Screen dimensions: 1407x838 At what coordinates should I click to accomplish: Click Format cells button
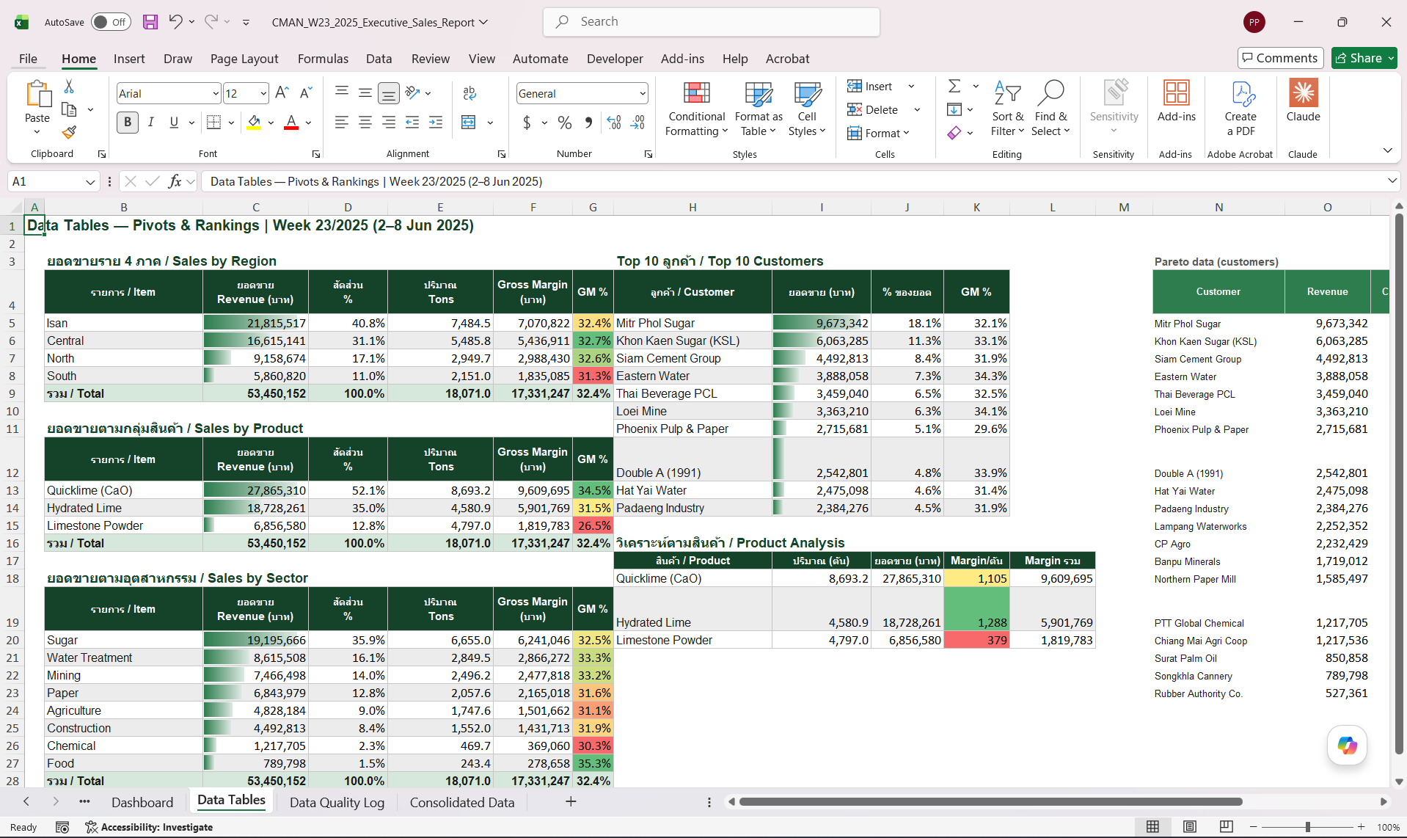click(x=878, y=133)
